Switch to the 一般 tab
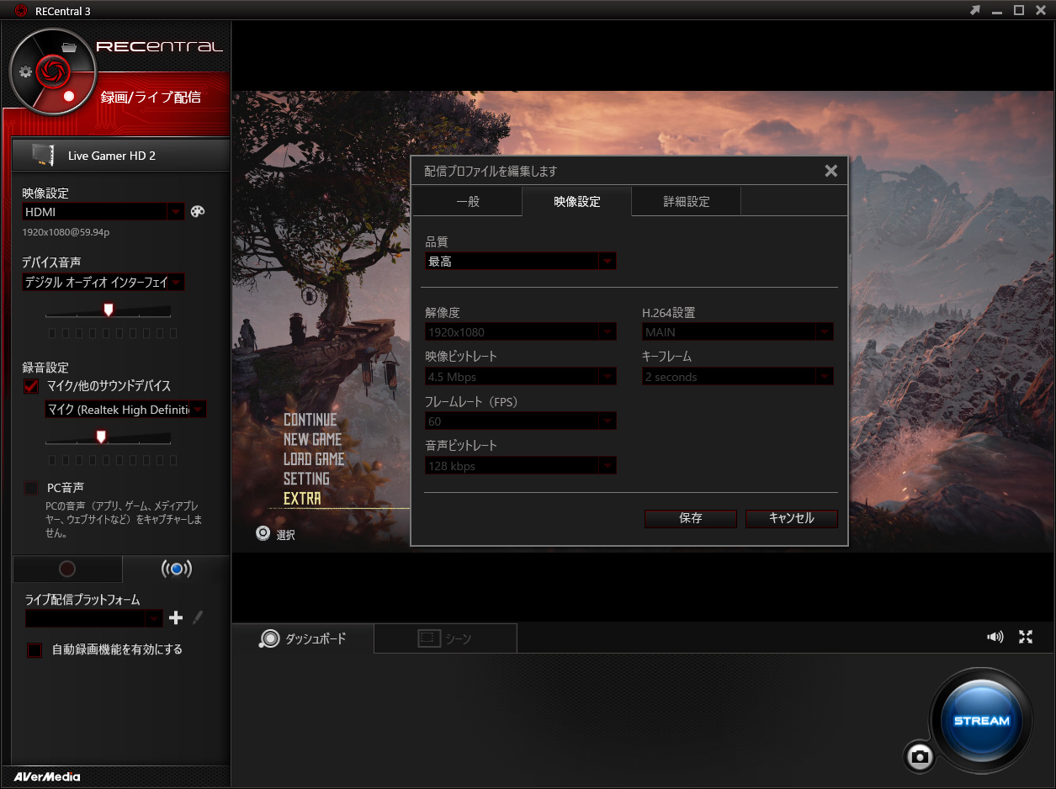The height and width of the screenshot is (789, 1056). tap(467, 202)
